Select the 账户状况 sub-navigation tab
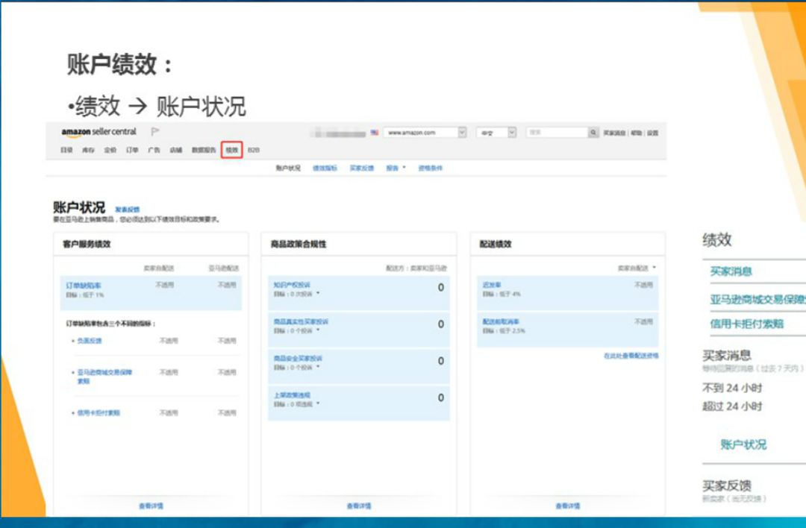 tap(288, 168)
